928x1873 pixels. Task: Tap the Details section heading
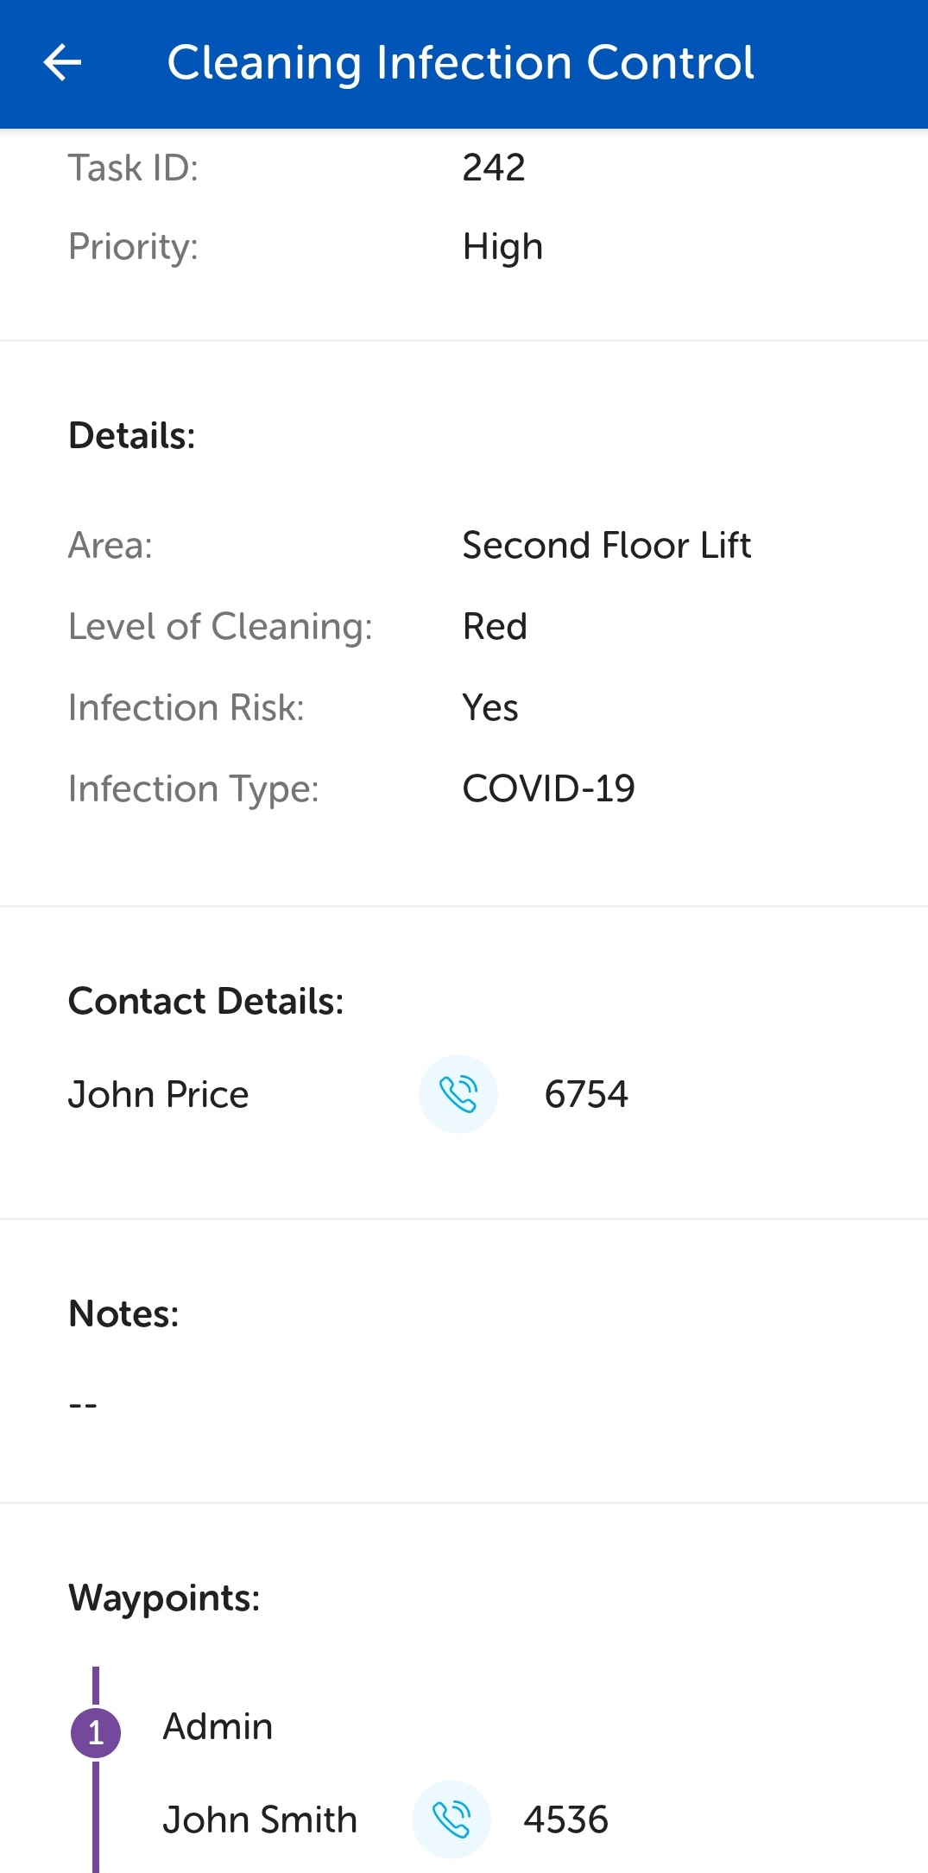tap(132, 435)
